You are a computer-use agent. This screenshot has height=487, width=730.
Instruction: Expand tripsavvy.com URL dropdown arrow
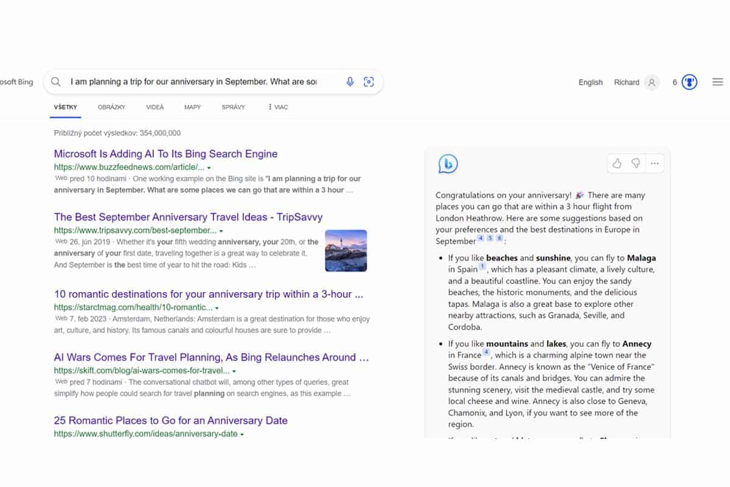[x=221, y=231]
